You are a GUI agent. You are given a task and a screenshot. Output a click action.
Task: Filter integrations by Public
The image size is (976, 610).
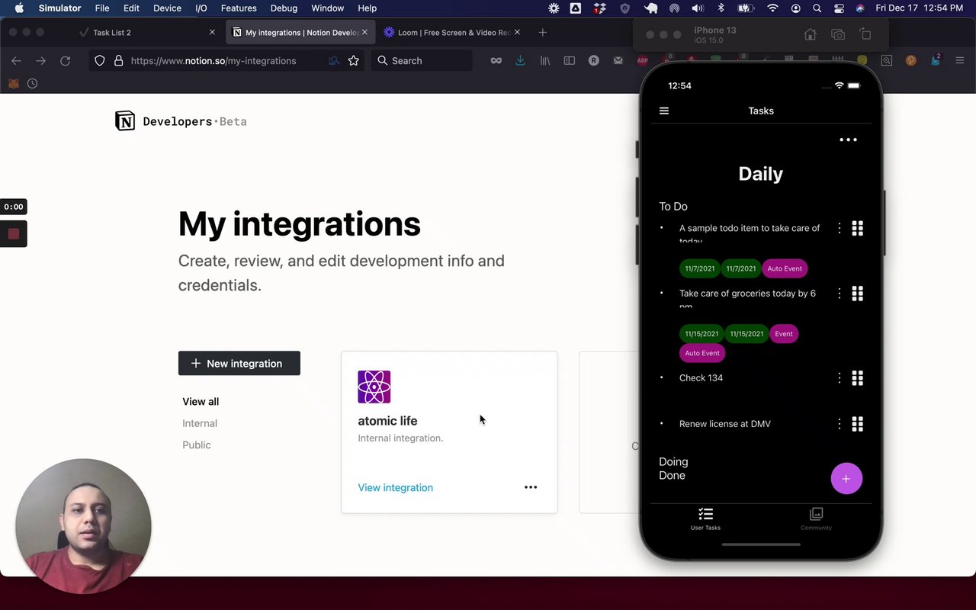tap(197, 445)
